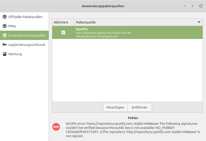Switch to the PPAs section
Viewport: 206px width, 141px height.
click(12, 26)
